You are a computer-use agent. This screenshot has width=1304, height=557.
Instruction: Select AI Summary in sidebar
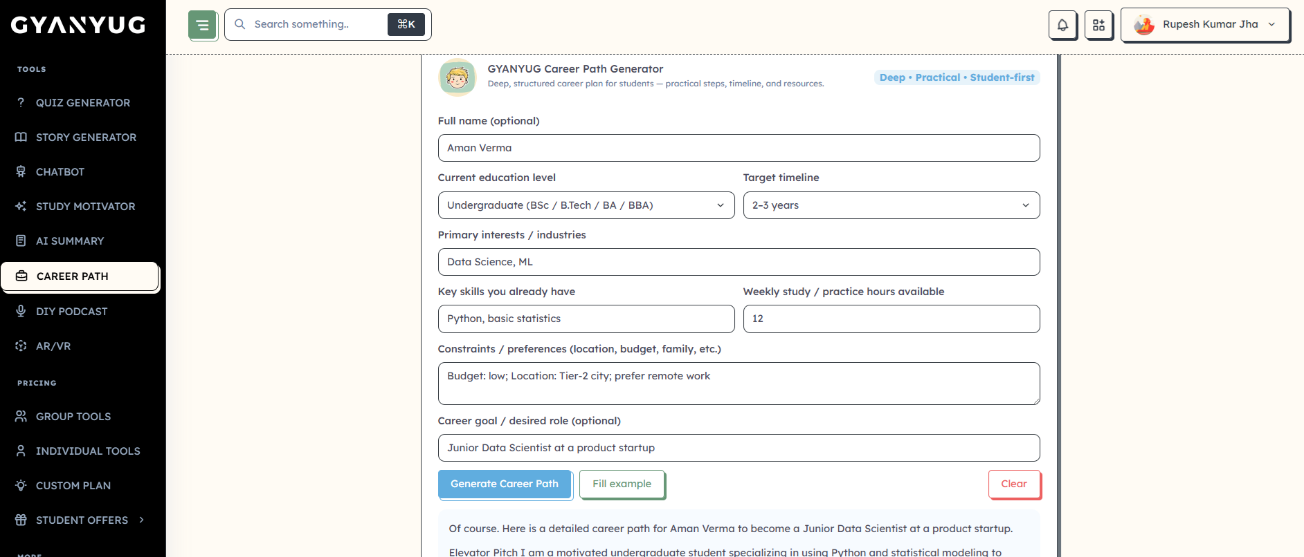[x=69, y=241]
